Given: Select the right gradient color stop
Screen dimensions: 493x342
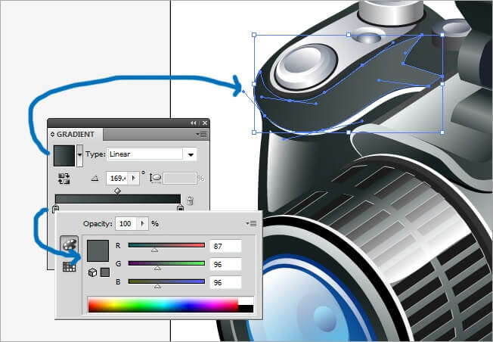Looking at the screenshot, I should (180, 209).
